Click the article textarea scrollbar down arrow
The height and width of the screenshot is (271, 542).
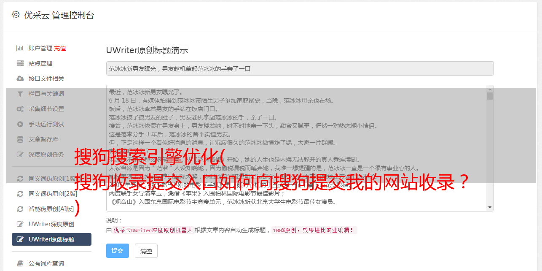tap(490, 207)
